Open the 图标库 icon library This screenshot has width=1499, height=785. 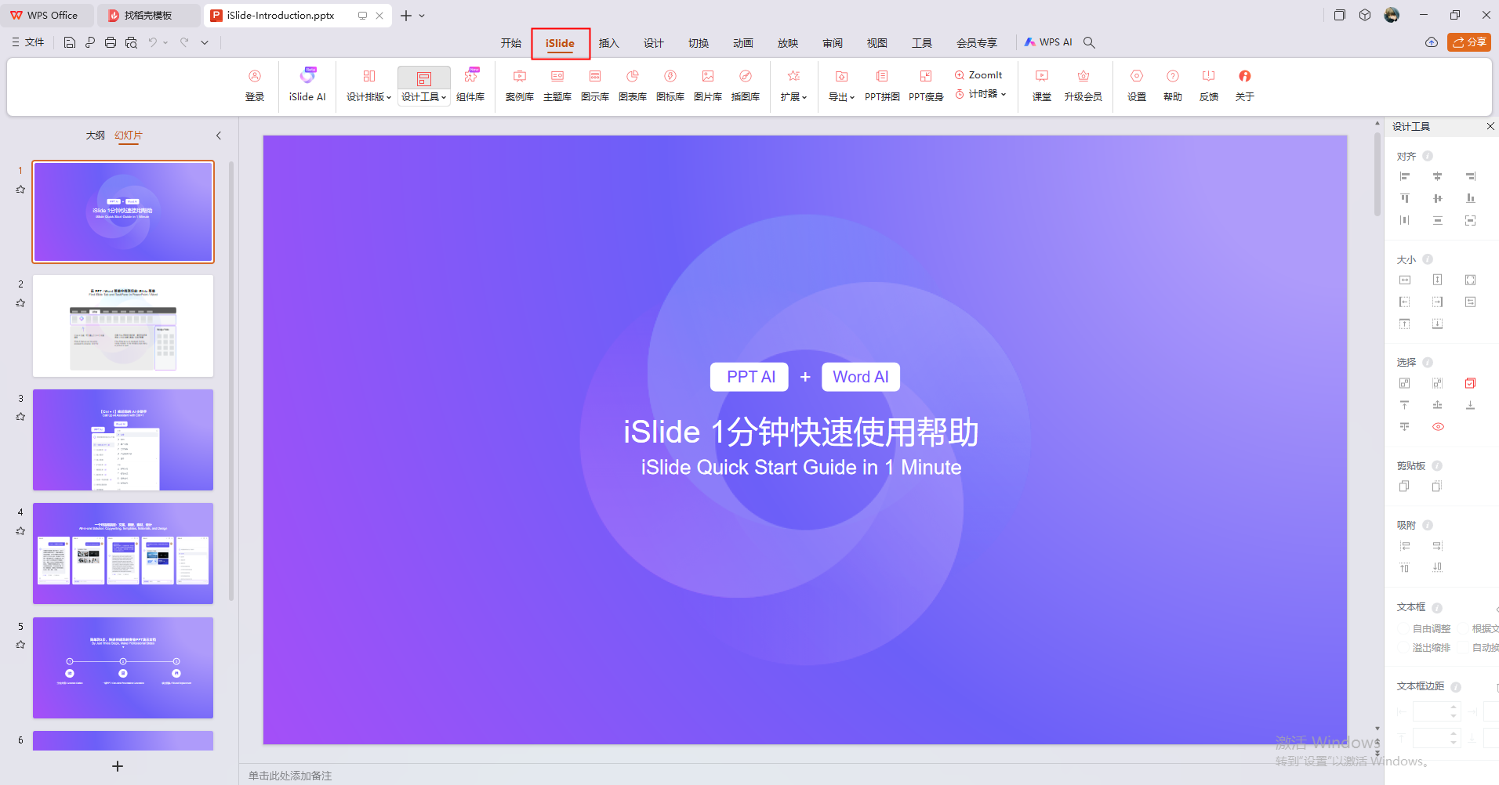tap(670, 85)
